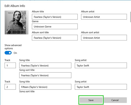This screenshot has width=131, height=105.
Task: Click the vertical scrollbar on the dialog's right edge
Action: click(130, 17)
